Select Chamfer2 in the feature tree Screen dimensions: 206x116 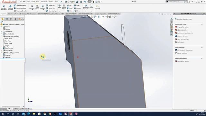(8, 58)
